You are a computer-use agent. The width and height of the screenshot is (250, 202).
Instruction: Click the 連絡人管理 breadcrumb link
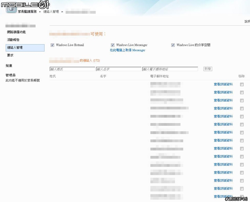click(51, 11)
